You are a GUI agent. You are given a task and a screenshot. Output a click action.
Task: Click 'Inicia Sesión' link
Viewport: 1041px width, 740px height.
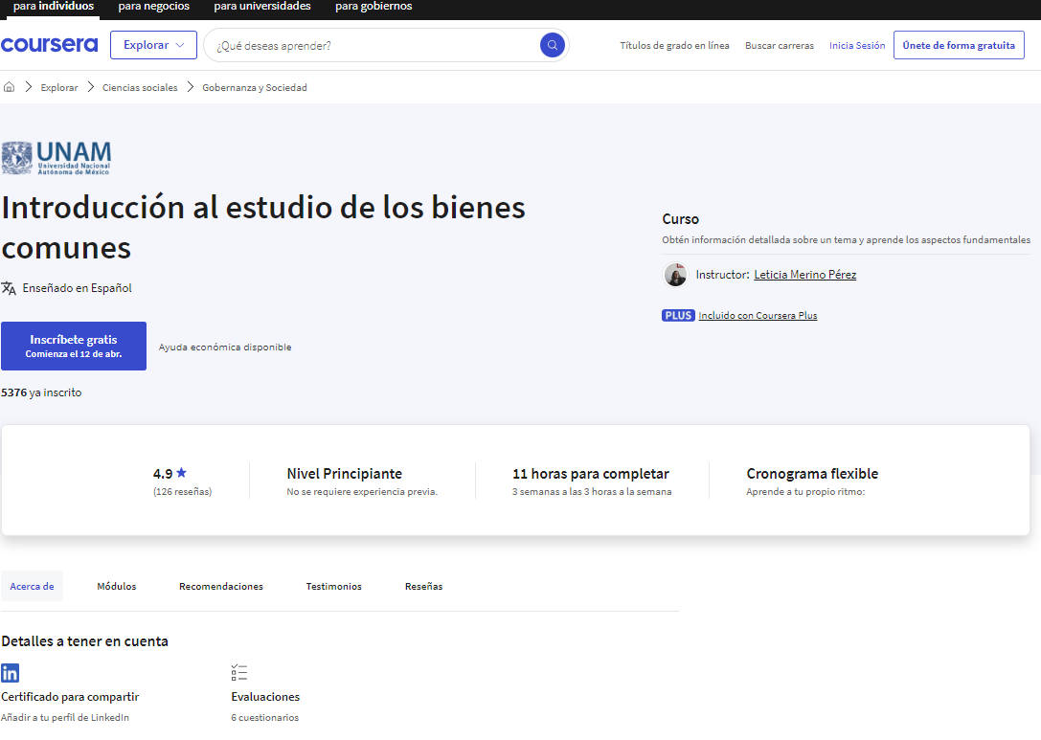click(857, 45)
